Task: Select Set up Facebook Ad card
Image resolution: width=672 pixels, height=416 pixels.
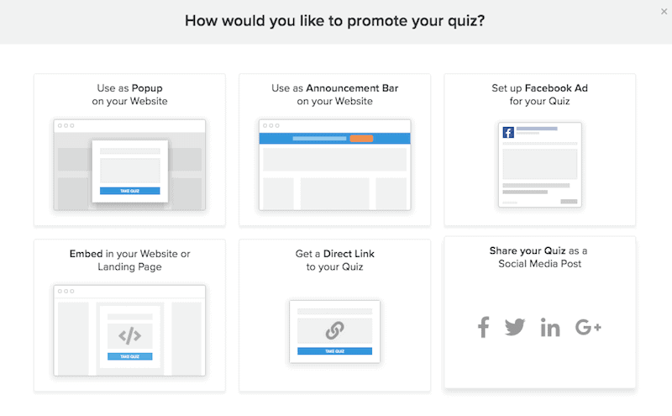Action: 539,150
